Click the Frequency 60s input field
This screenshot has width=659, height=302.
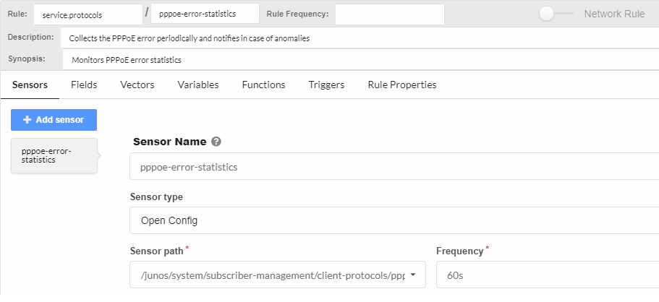pyautogui.click(x=547, y=275)
